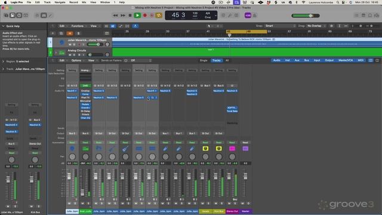Screen dimensions: 382x215
Task: Select the Kick Bus channel strip name
Action: point(219,211)
